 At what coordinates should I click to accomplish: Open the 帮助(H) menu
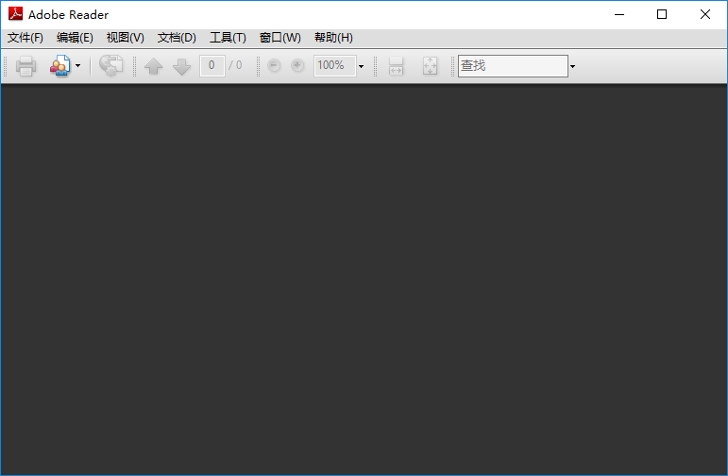333,38
